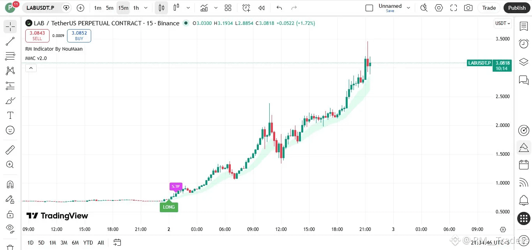Viewport: 532px width, 250px height.
Task: Open the alerts clock panel
Action: coord(524,44)
